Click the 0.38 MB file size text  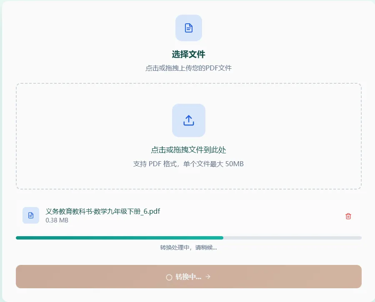[57, 220]
